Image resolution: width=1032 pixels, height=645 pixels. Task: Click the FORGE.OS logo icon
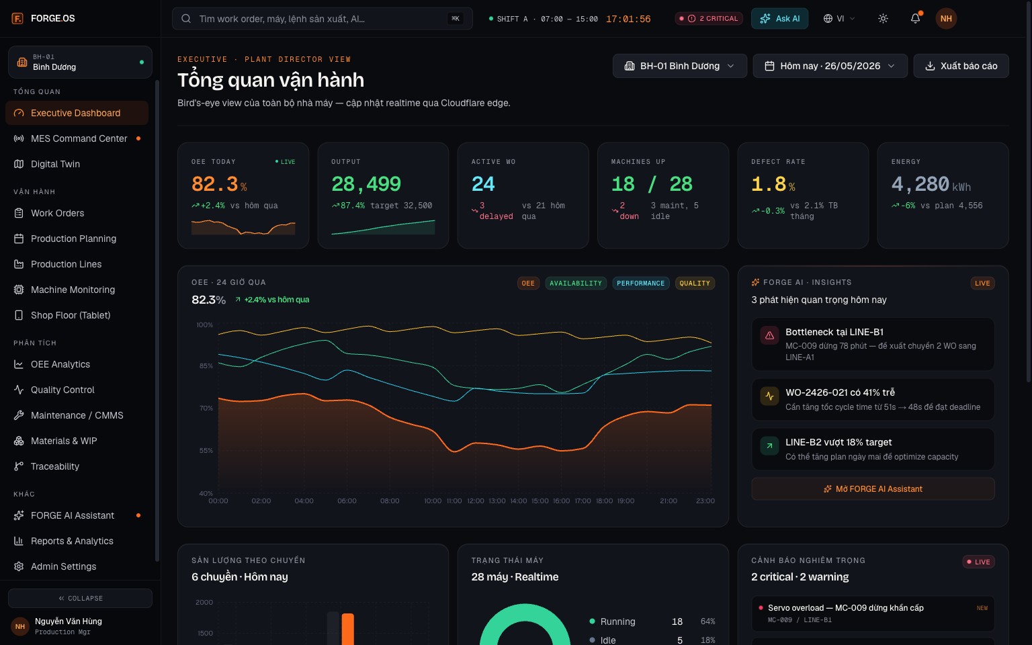pyautogui.click(x=17, y=18)
